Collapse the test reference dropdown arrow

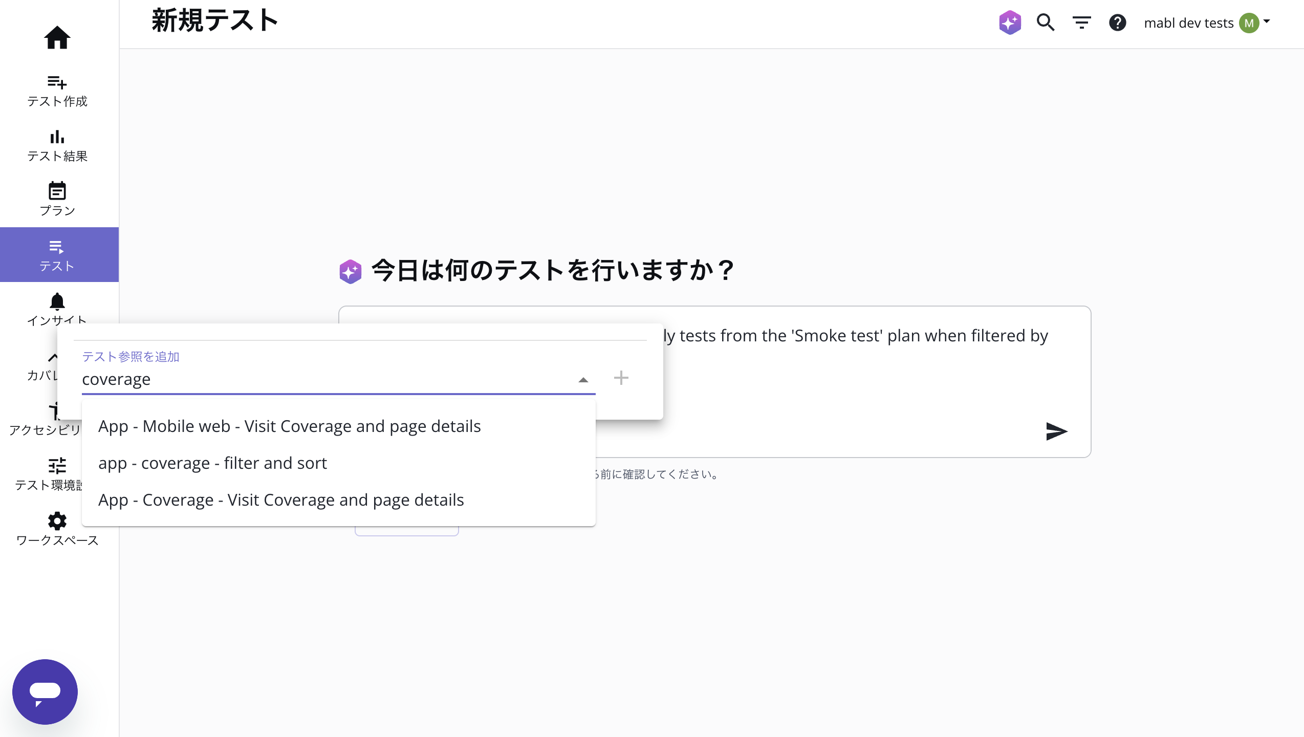(x=583, y=380)
